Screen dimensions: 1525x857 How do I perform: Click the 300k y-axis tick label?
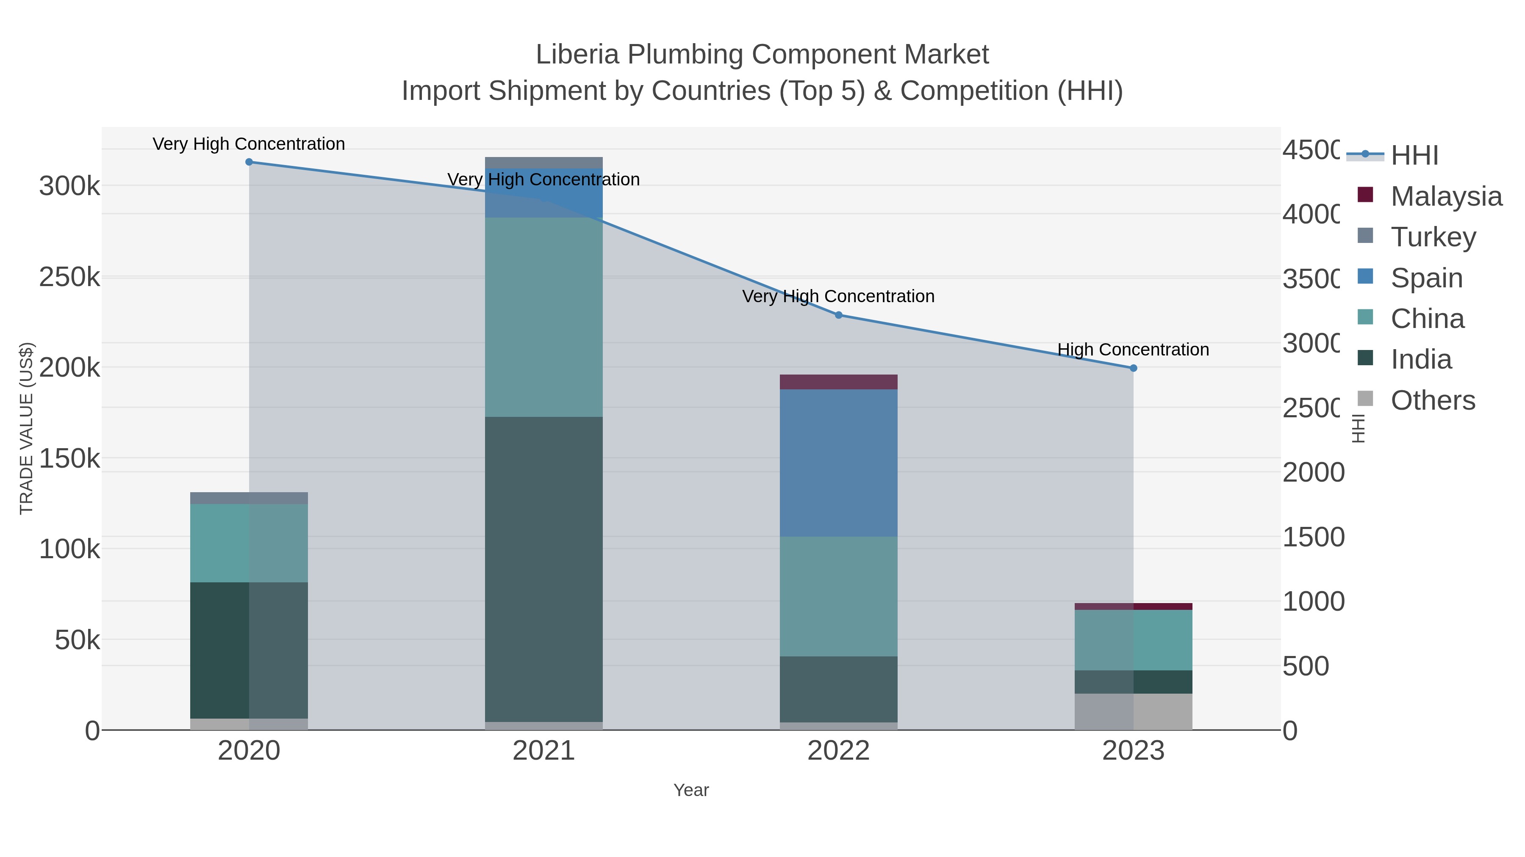point(69,186)
